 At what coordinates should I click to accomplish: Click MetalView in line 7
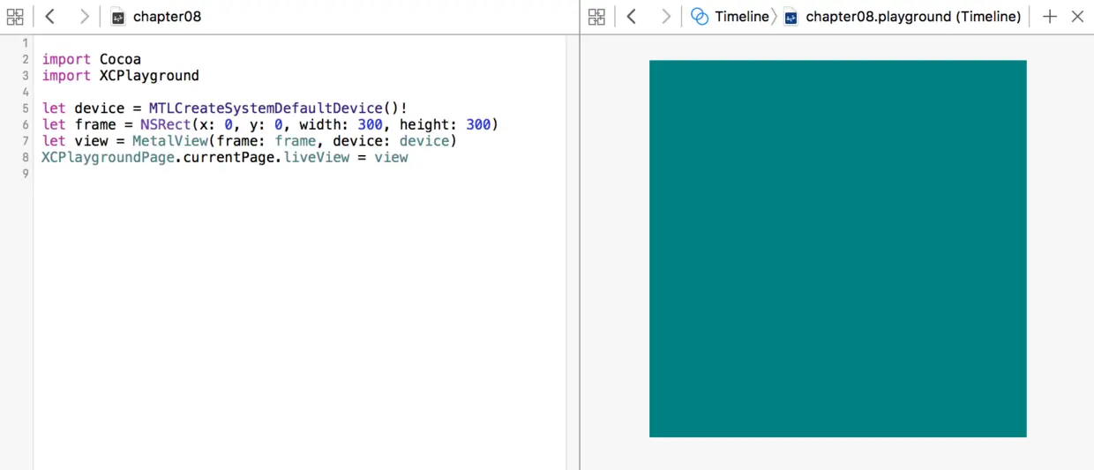click(x=169, y=141)
